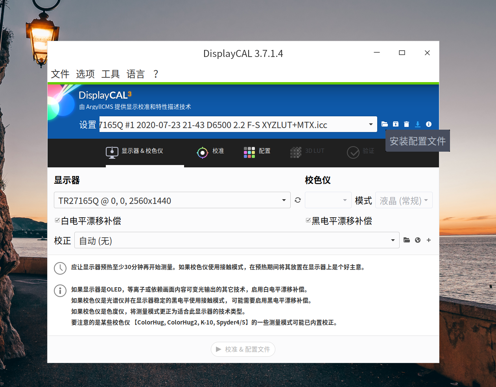Viewport: 496px width, 387px height.
Task: Click the 安装配置文件 tooltip
Action: coord(418,141)
